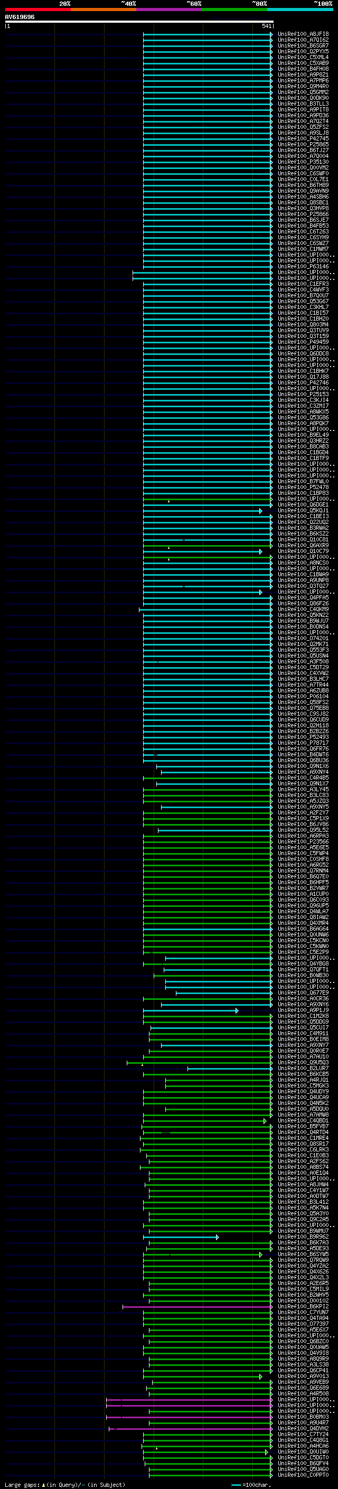Select the UniRef100_C1MWM7 label
Viewport: 338px width, 1489px height.
pos(303,249)
